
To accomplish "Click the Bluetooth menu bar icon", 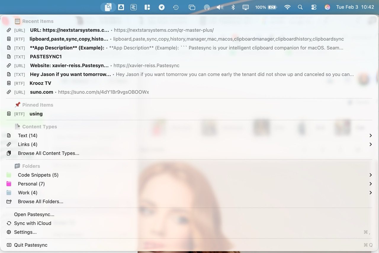I will pyautogui.click(x=233, y=7).
